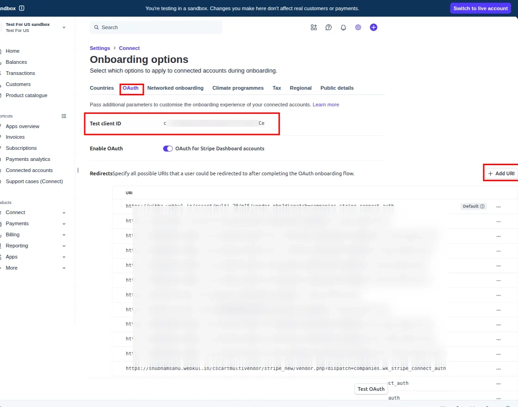Image resolution: width=518 pixels, height=407 pixels.
Task: Open Support cases (Connect) shortcut
Action: click(x=34, y=181)
